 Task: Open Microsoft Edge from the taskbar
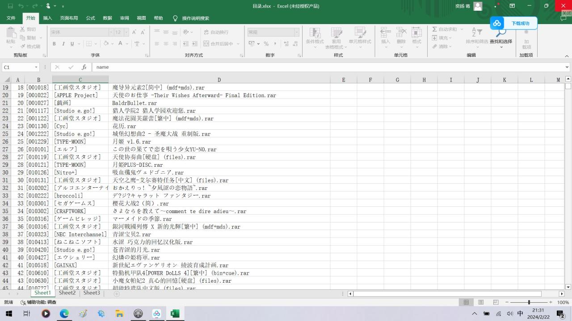(x=64, y=313)
